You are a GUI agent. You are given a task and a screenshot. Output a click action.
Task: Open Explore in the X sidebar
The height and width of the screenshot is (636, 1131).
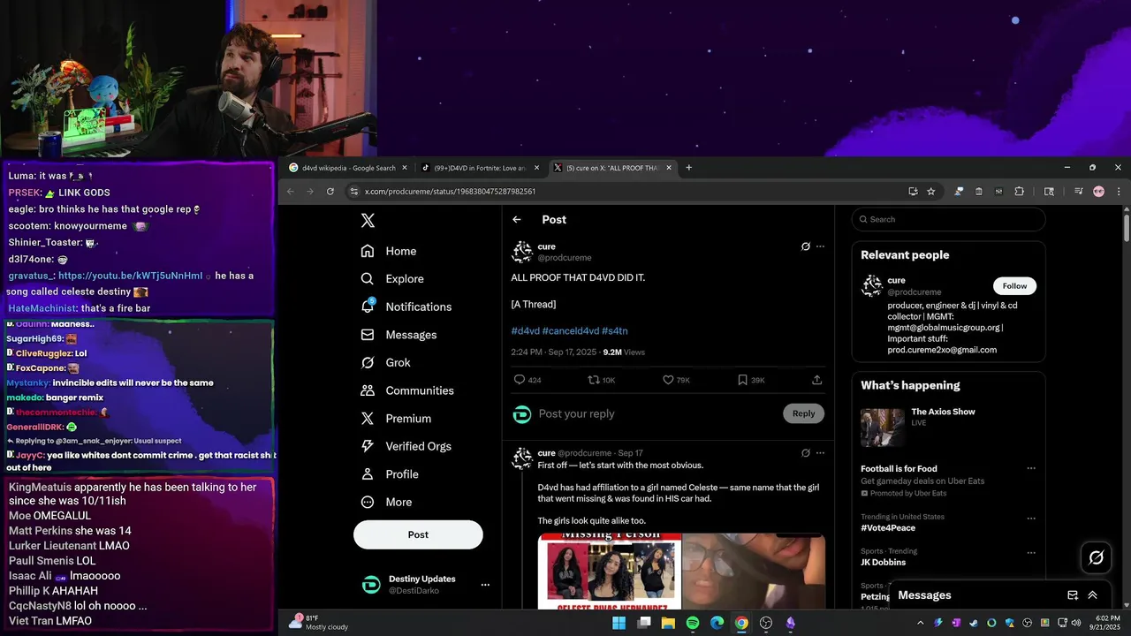[392, 278]
